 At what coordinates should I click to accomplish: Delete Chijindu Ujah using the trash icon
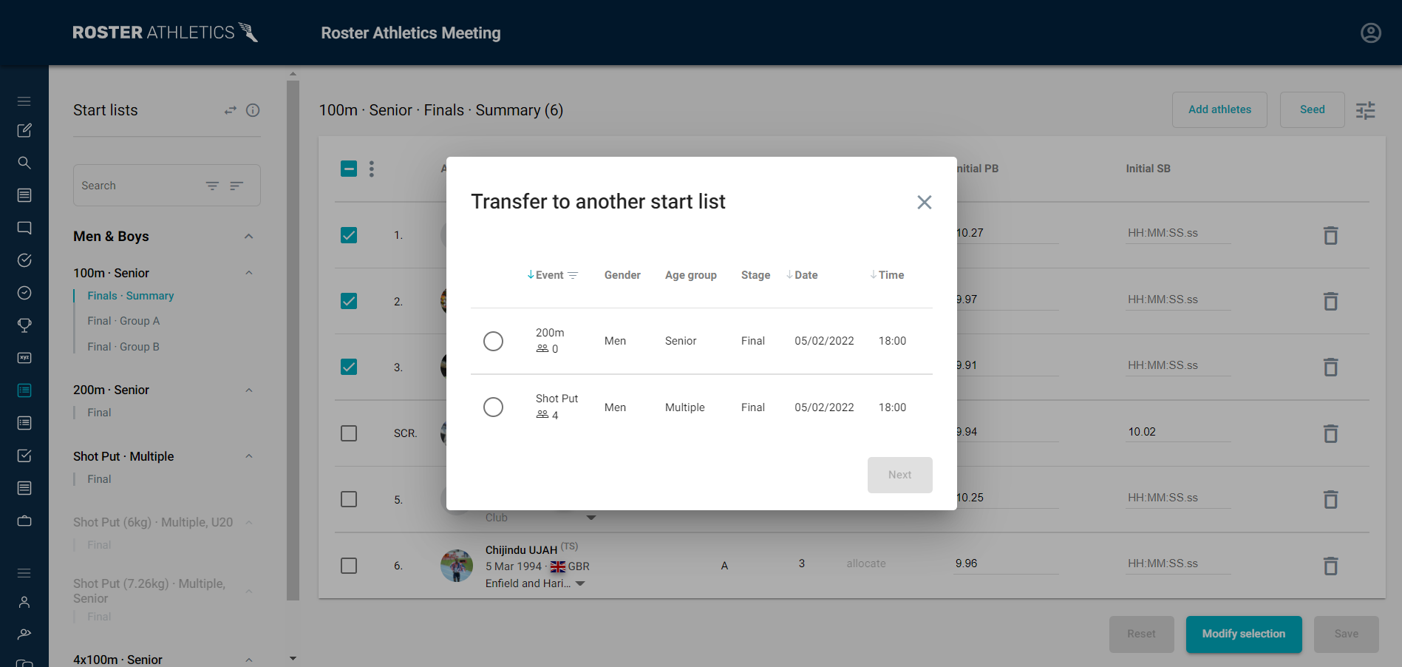[x=1330, y=566]
